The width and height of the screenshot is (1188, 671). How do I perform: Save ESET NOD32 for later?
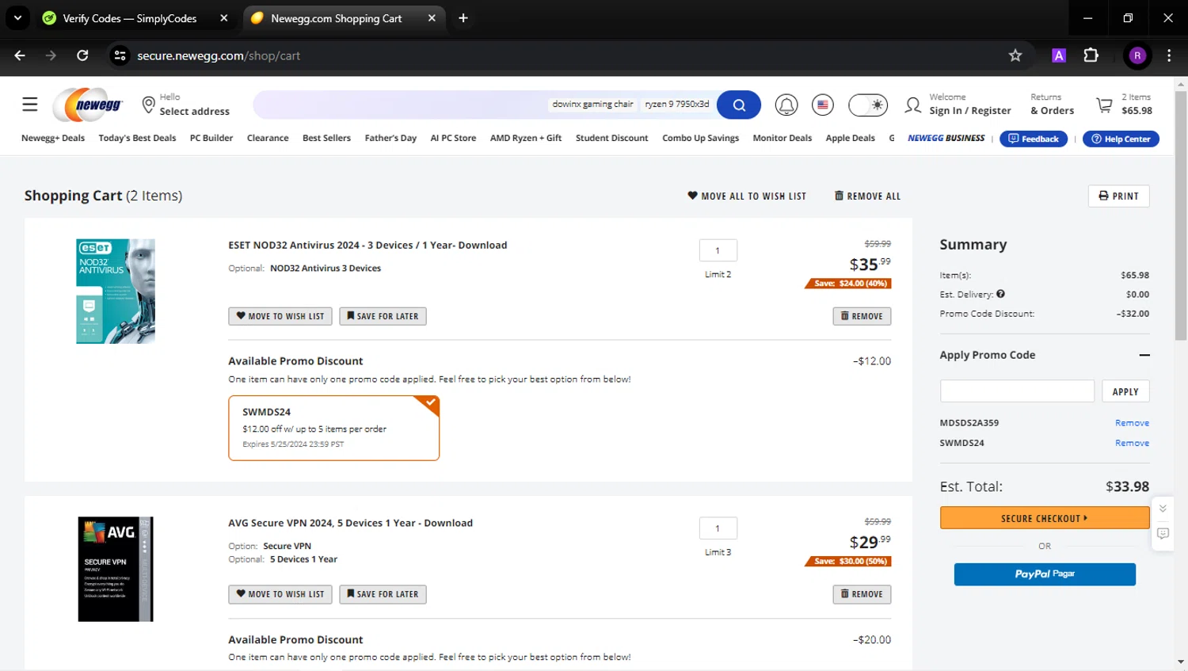point(383,316)
